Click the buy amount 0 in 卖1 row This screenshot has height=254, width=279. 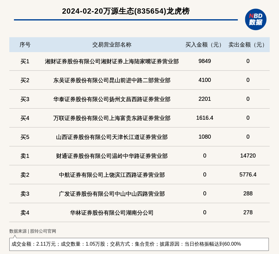coord(205,156)
